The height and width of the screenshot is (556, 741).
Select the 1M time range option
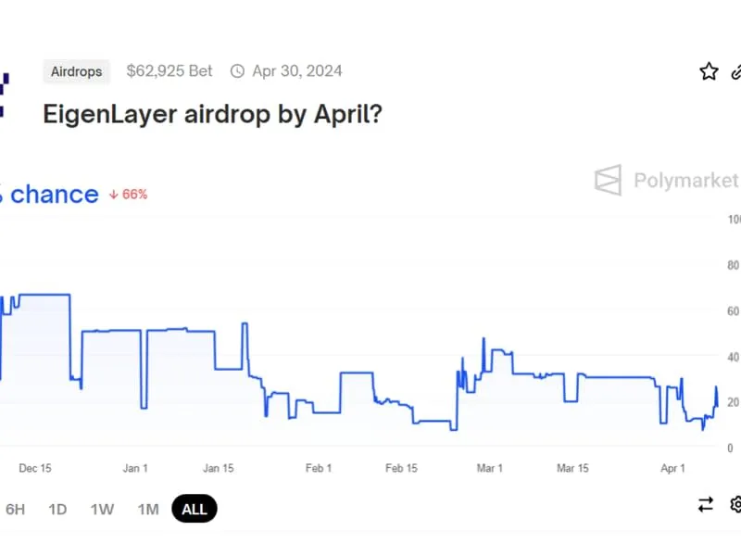pyautogui.click(x=147, y=509)
